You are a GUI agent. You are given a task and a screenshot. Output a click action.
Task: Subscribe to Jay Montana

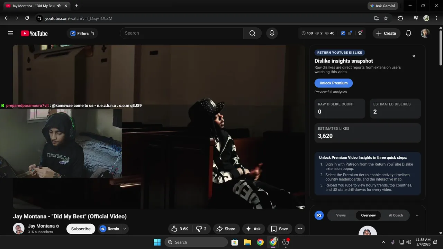[x=81, y=229]
